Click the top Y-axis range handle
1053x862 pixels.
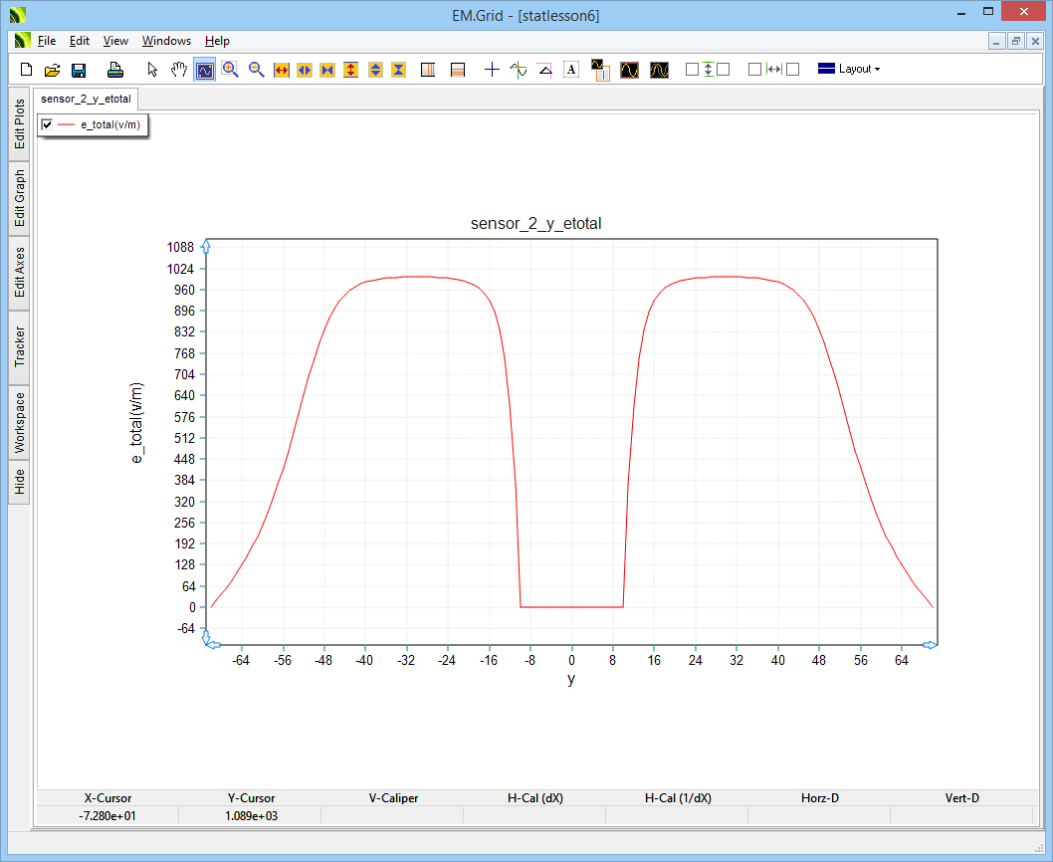coord(206,246)
